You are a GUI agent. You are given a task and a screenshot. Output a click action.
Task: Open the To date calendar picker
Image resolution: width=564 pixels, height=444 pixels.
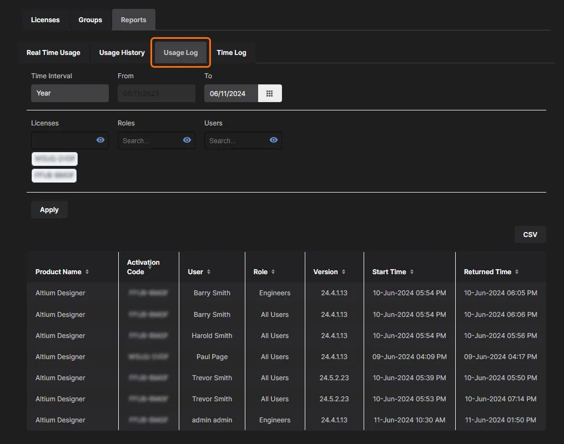269,93
